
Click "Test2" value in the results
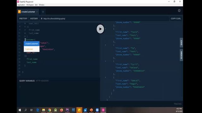135,32
